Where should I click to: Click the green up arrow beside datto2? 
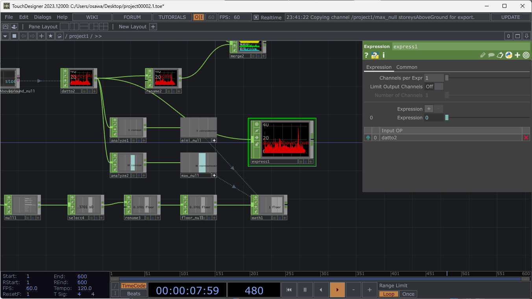pos(368,138)
